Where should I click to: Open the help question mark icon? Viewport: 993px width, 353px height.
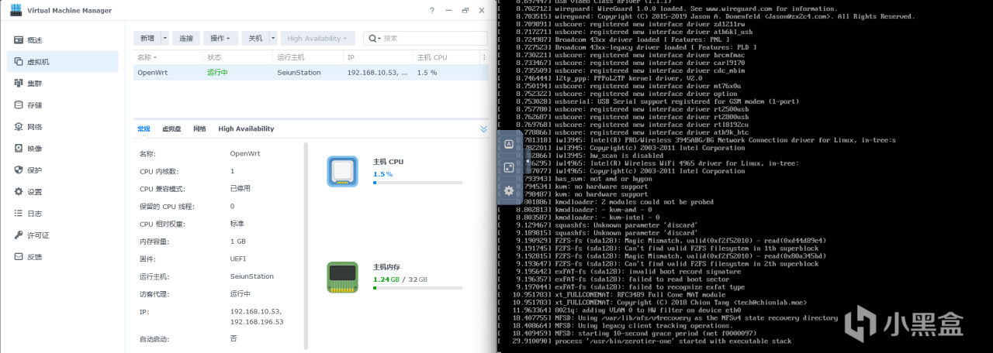point(432,10)
